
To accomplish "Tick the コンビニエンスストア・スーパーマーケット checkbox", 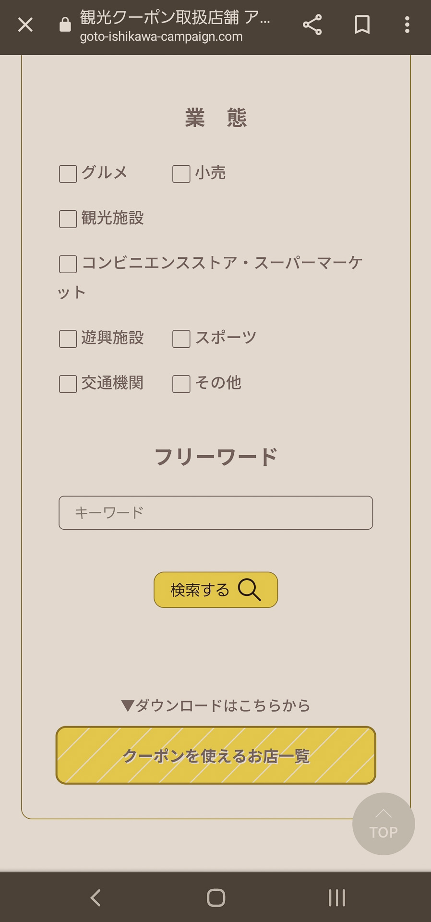I will click(x=68, y=264).
